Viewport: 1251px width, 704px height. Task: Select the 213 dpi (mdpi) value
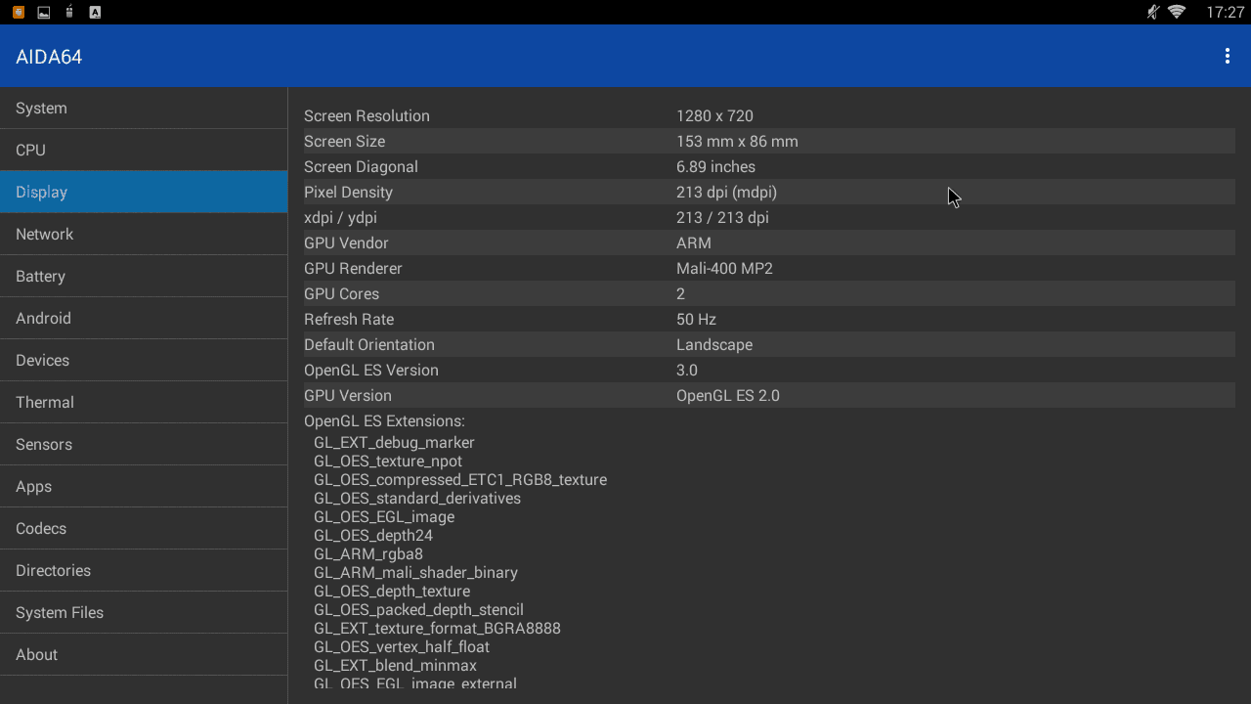pos(726,193)
